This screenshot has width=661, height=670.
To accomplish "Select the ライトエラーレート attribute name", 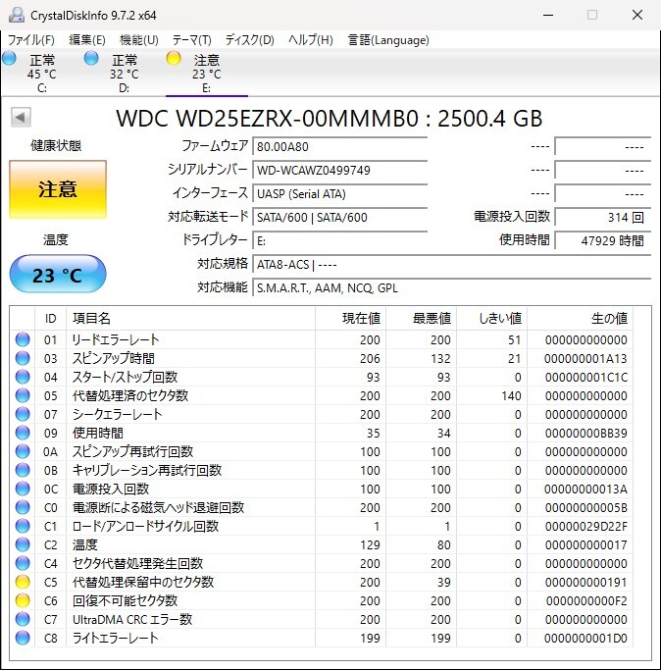I will click(116, 638).
